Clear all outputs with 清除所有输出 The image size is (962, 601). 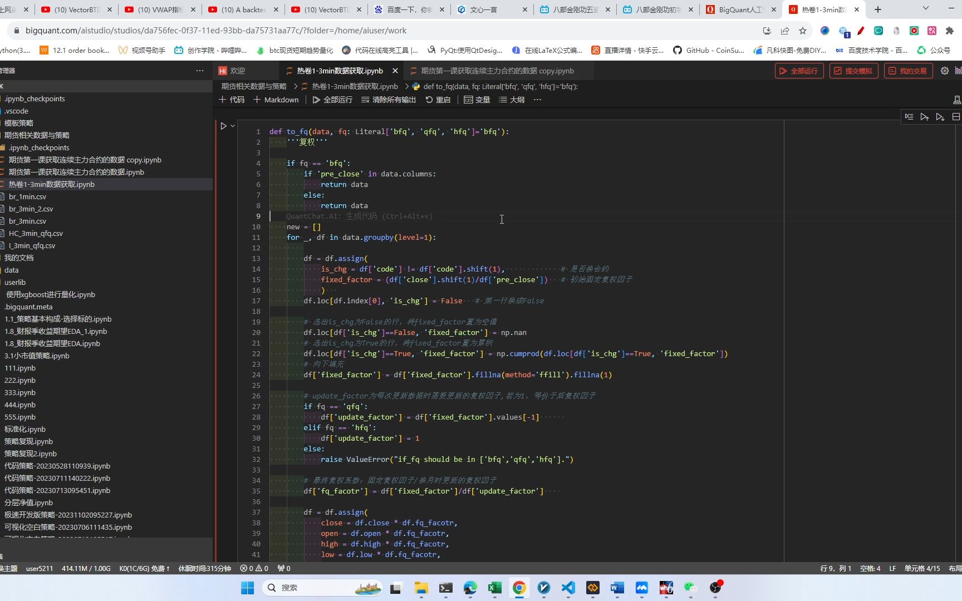[389, 100]
